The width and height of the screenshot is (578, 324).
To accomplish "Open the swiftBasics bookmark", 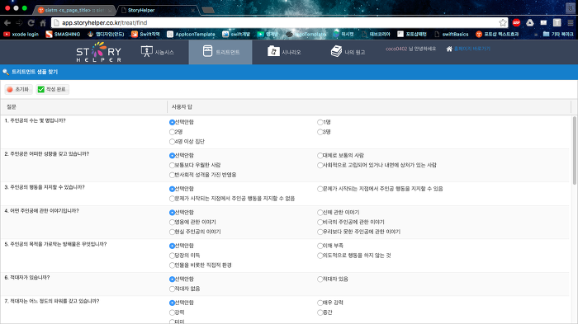I will click(452, 35).
